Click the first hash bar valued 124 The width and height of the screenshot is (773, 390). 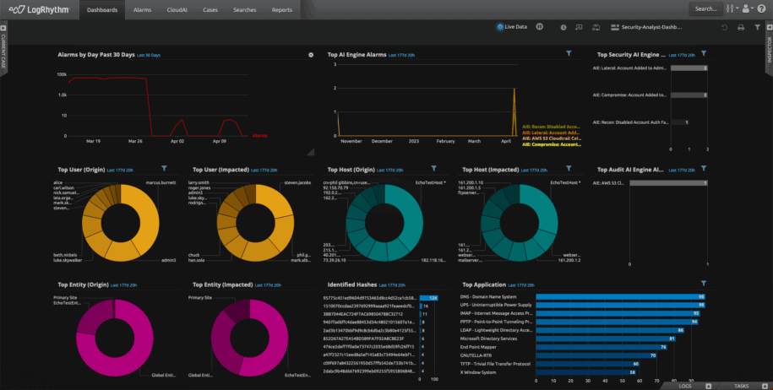tap(429, 298)
